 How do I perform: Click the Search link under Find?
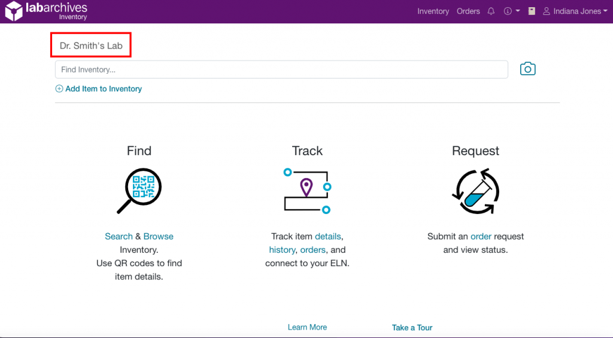point(119,236)
